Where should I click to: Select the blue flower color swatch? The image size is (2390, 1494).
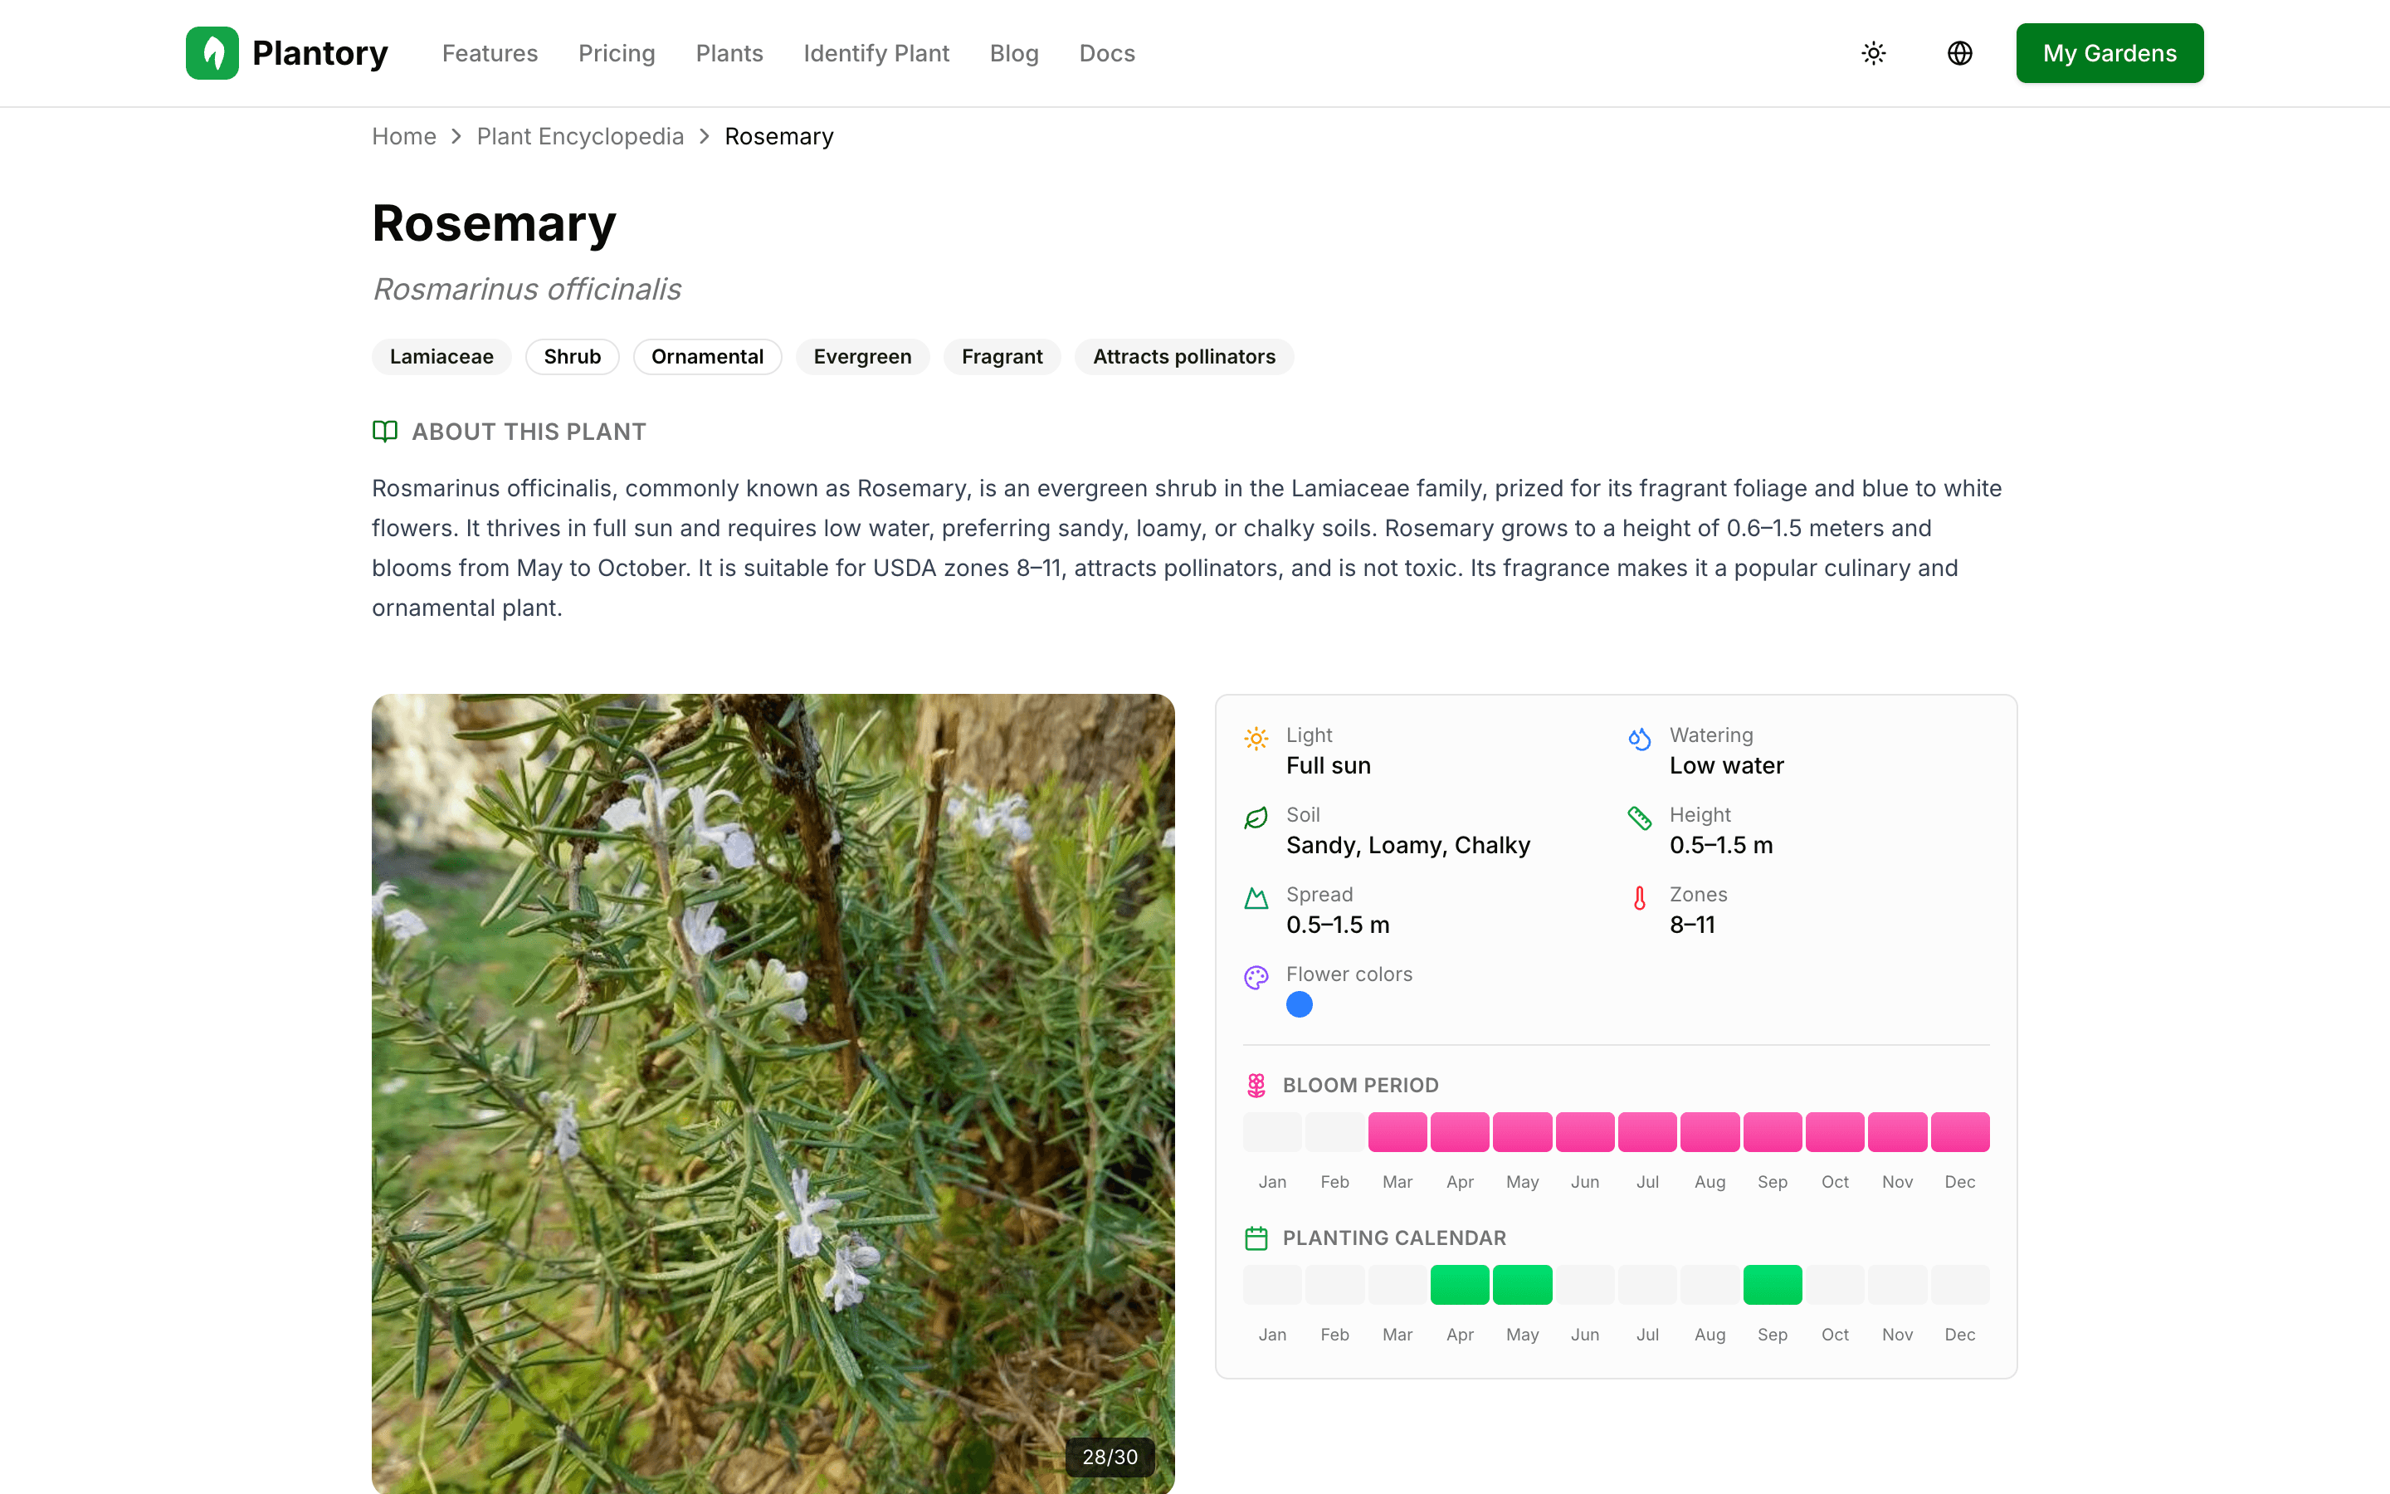(x=1300, y=1004)
